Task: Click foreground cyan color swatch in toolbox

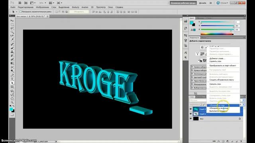Action: [11, 109]
